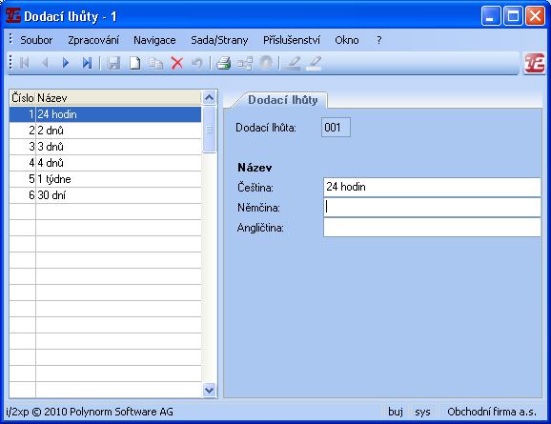The width and height of the screenshot is (551, 424).
Task: Open the Navigace menu
Action: coord(154,40)
